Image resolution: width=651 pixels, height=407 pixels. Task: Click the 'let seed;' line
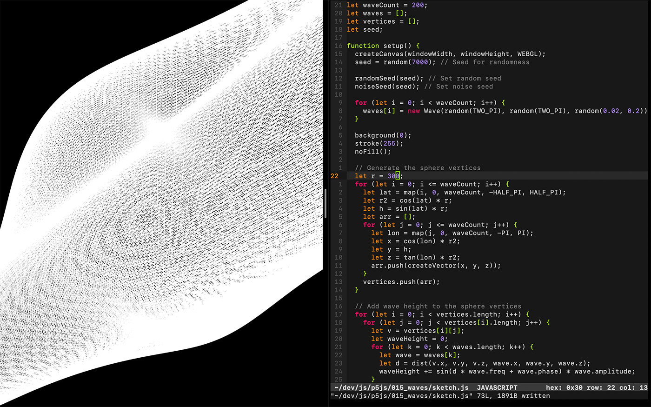(x=365, y=29)
